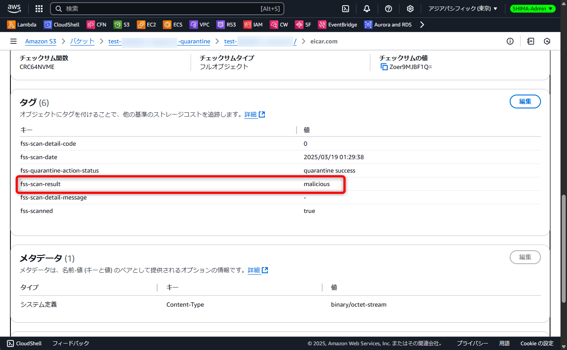Open 詳細 link in メタデータ section
The width and height of the screenshot is (567, 350).
click(x=258, y=270)
